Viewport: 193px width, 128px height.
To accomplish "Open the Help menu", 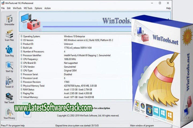I will 168,8.
